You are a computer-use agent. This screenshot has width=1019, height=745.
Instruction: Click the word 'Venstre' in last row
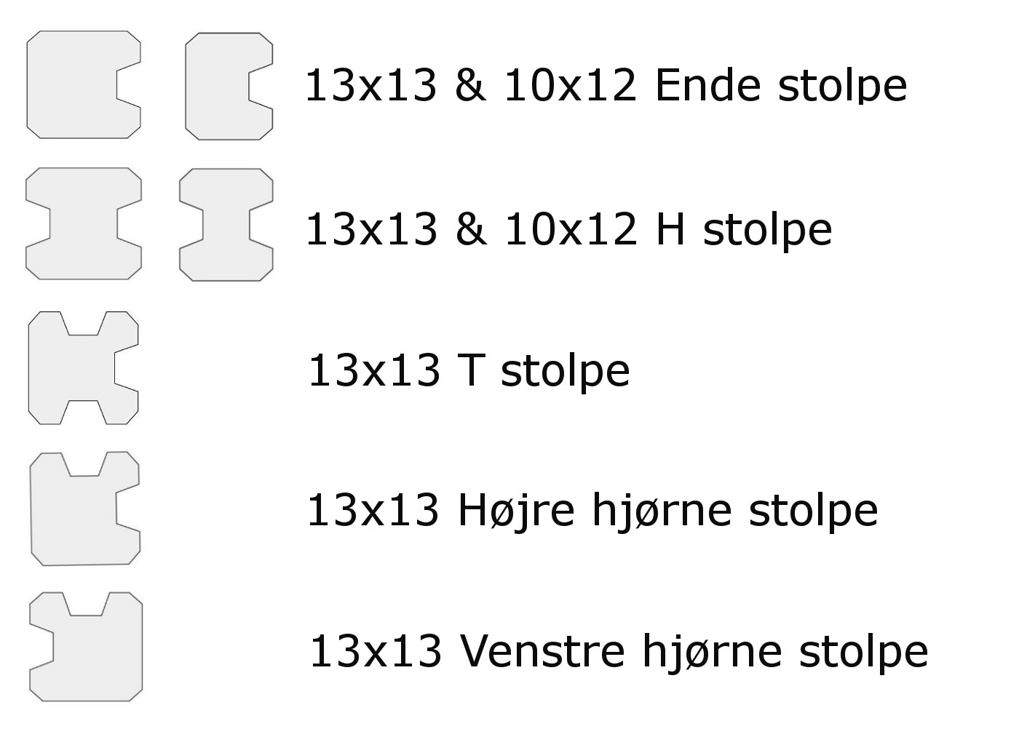(x=542, y=650)
